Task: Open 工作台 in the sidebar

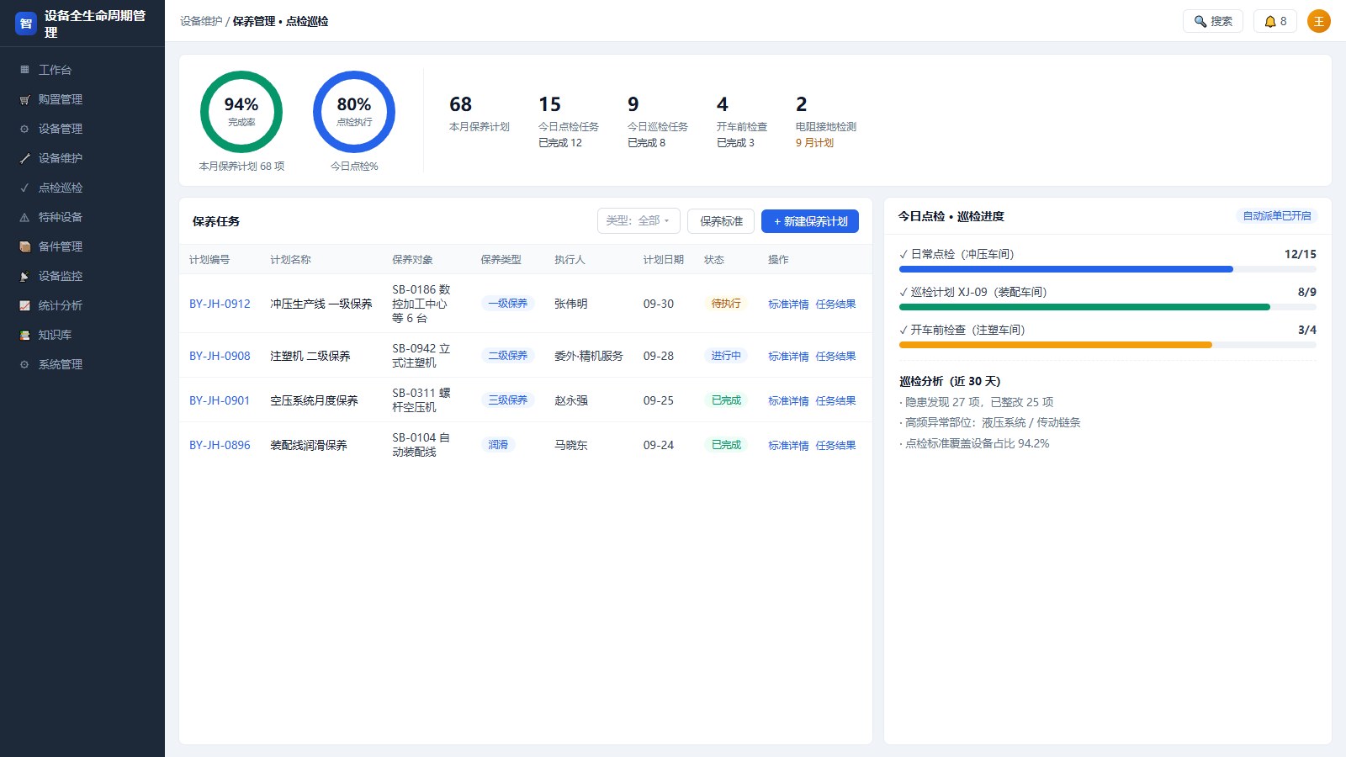Action: (82, 70)
